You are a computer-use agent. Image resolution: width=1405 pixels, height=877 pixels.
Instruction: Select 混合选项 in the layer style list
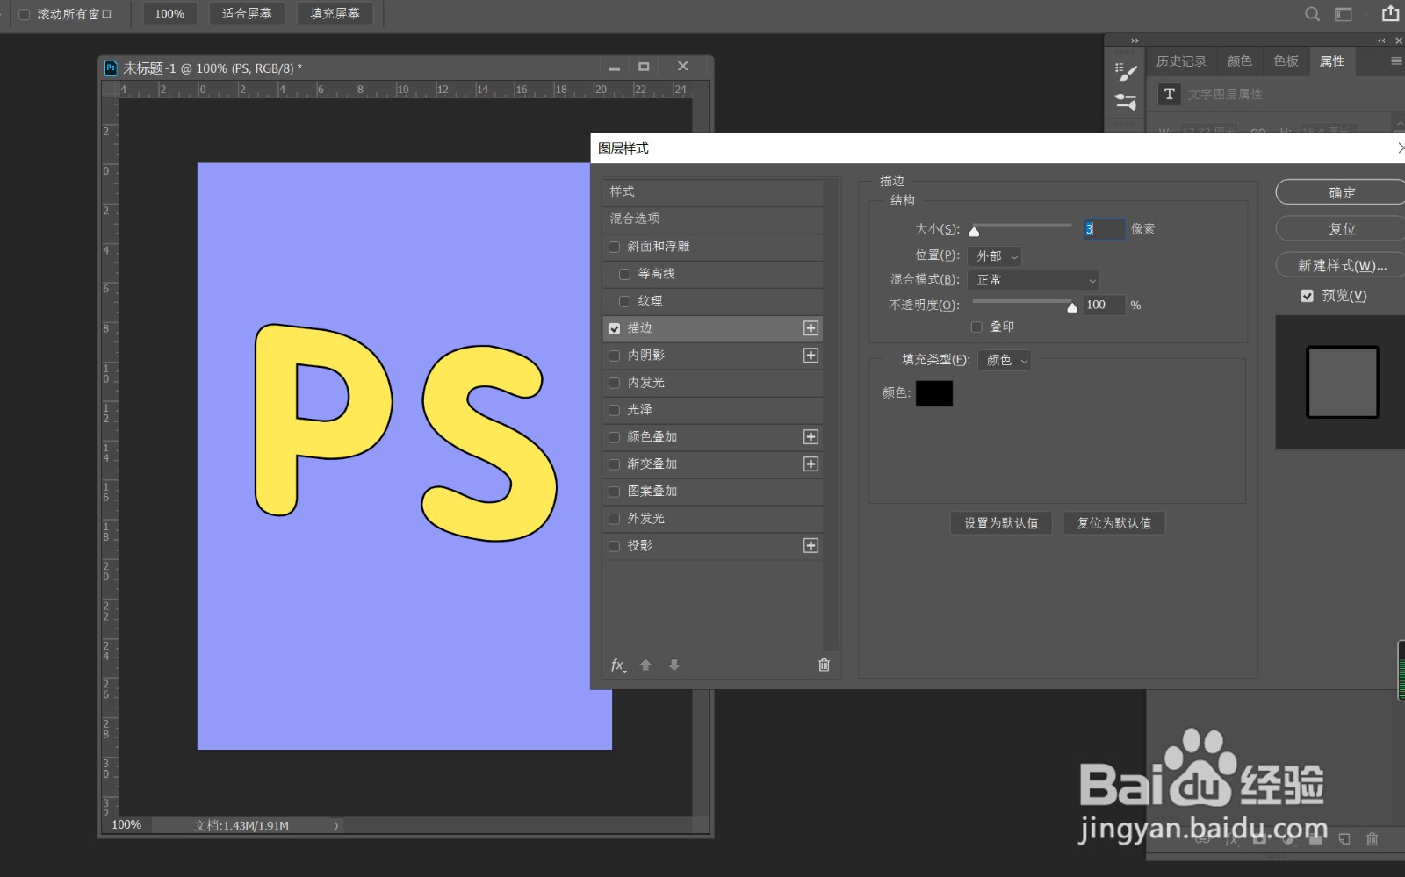(x=713, y=219)
